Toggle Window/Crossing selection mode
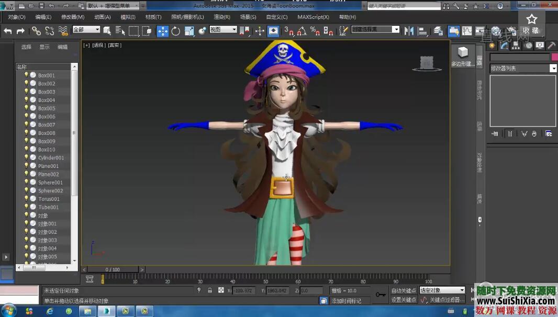558x317 pixels. (x=147, y=31)
